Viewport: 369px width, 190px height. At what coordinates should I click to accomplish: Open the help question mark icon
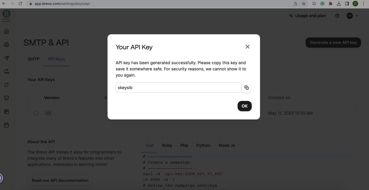pyautogui.click(x=337, y=16)
